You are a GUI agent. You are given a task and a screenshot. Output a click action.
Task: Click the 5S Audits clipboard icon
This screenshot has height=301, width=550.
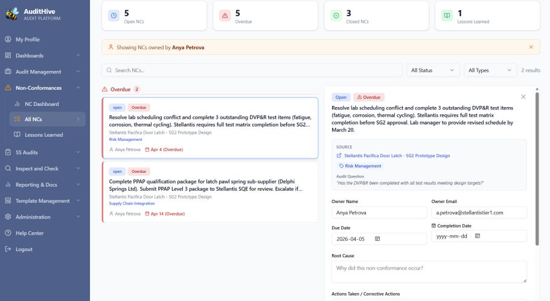click(8, 152)
